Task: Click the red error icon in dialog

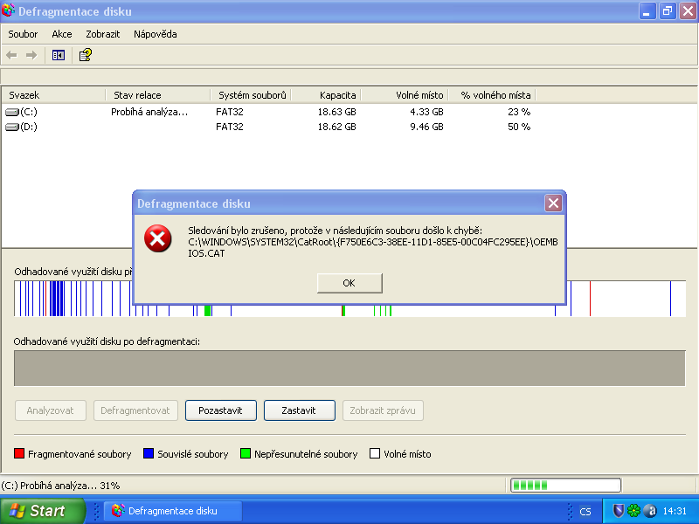Action: 158,238
